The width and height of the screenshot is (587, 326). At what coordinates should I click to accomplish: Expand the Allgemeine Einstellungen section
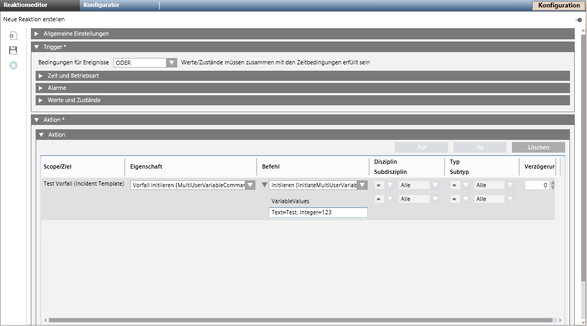(37, 34)
